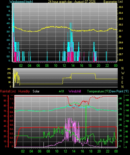Image resolution: width=130 pixels, height=155 pixels.
Task: Click the S compass direction label
Action: click(x=122, y=78)
